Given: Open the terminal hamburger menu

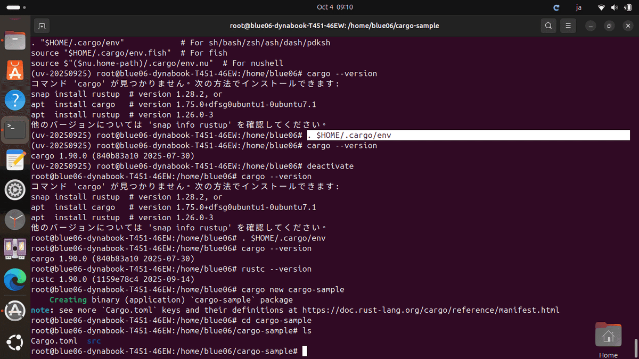Looking at the screenshot, I should [x=568, y=26].
